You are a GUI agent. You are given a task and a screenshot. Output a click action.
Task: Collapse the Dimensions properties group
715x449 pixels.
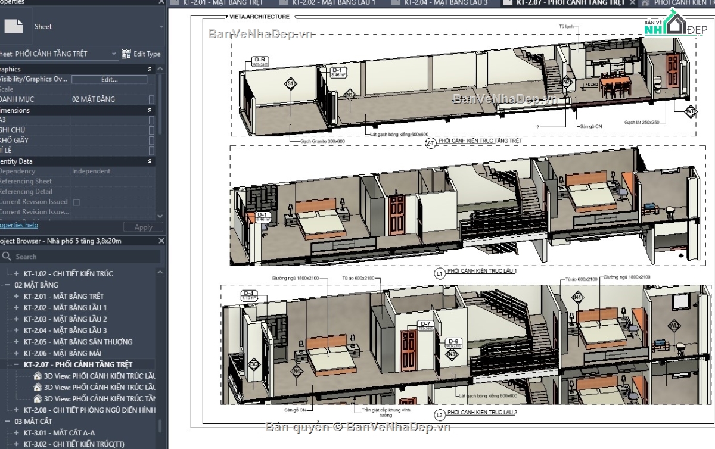tap(150, 110)
